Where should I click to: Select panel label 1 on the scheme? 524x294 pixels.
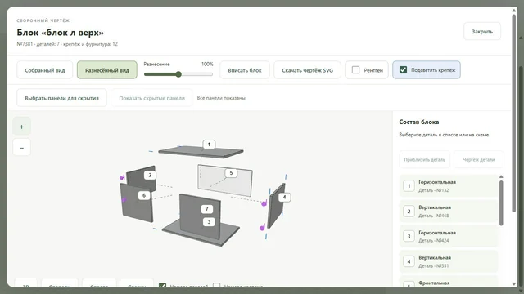pos(210,145)
